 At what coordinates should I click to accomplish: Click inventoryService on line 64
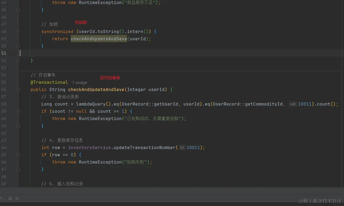90,147
